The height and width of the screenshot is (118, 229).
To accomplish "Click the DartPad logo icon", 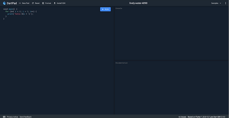I will pos(4,3).
